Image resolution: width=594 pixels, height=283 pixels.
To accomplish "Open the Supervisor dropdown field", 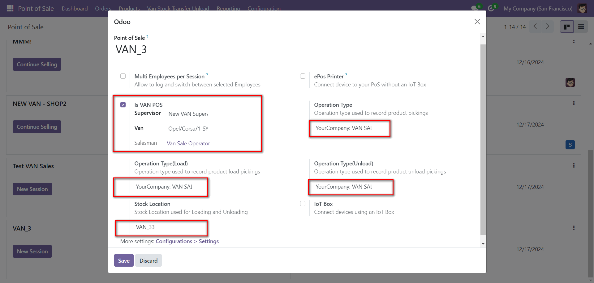I will 188,114.
